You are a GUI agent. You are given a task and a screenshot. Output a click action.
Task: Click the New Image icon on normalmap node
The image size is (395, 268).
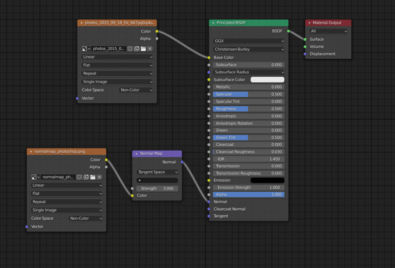(86, 177)
